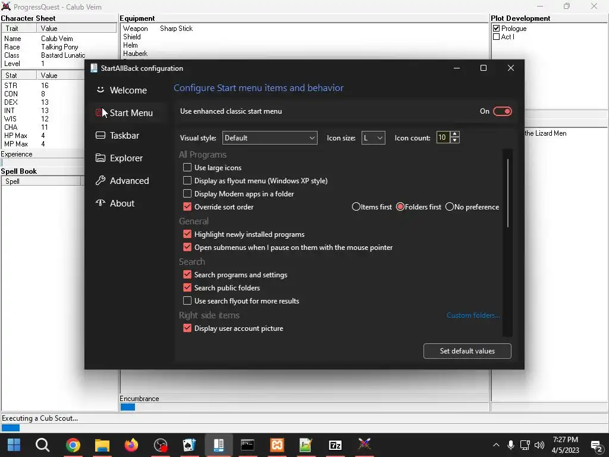Image resolution: width=609 pixels, height=457 pixels.
Task: Click Icon count number field
Action: click(443, 137)
